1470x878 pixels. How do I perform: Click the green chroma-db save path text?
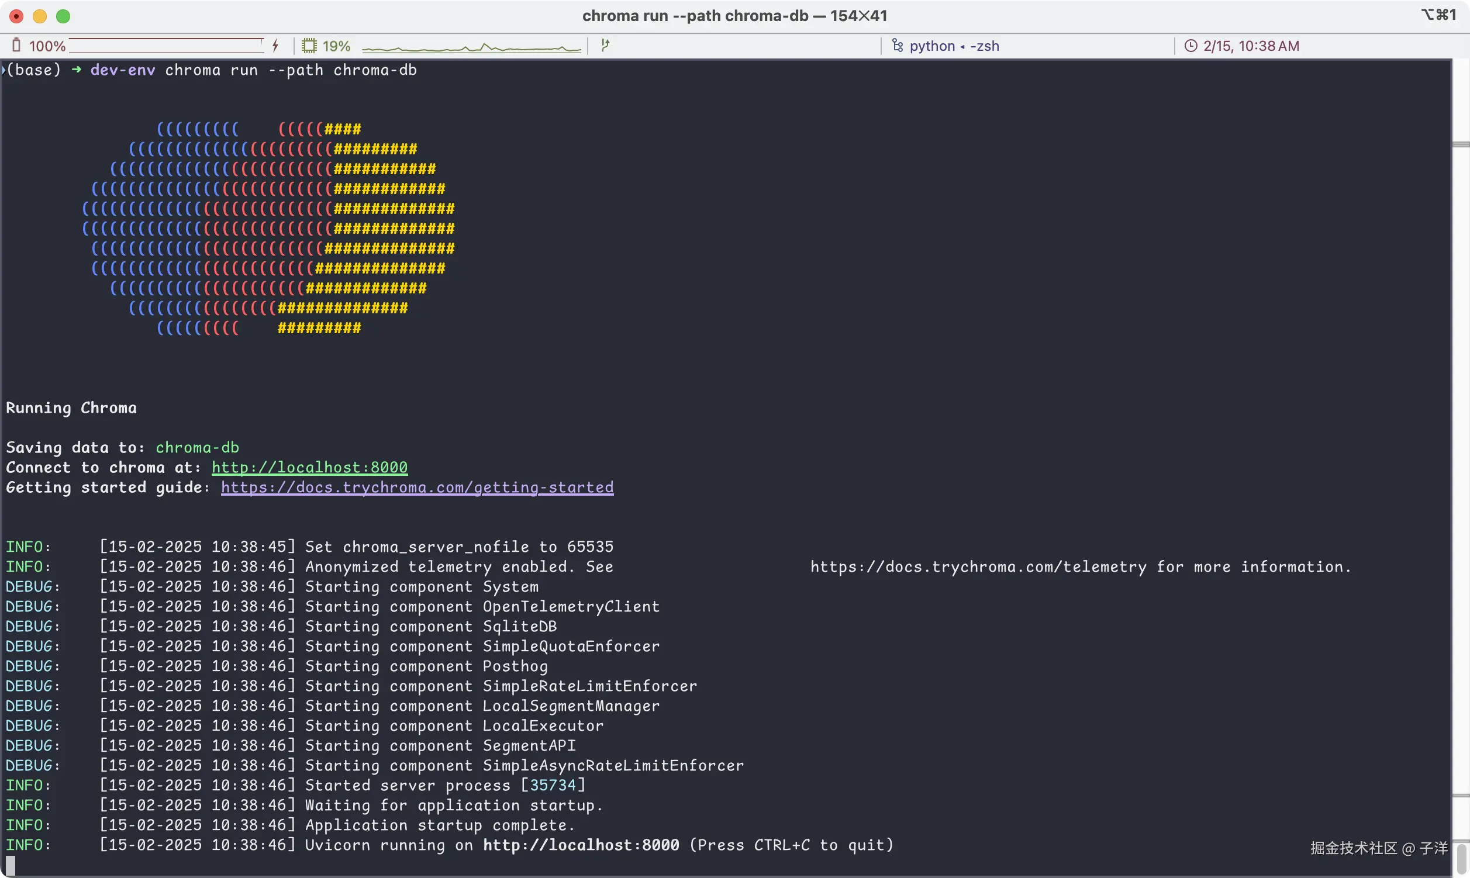[197, 447]
